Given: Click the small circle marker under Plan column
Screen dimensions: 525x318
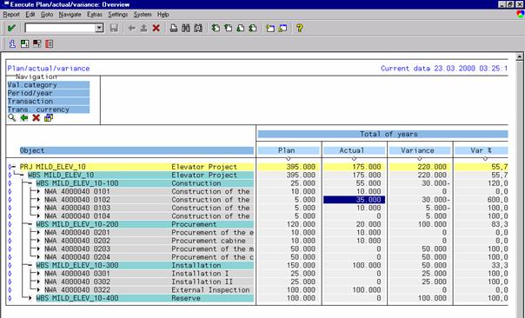Looking at the screenshot, I should click(x=289, y=159).
